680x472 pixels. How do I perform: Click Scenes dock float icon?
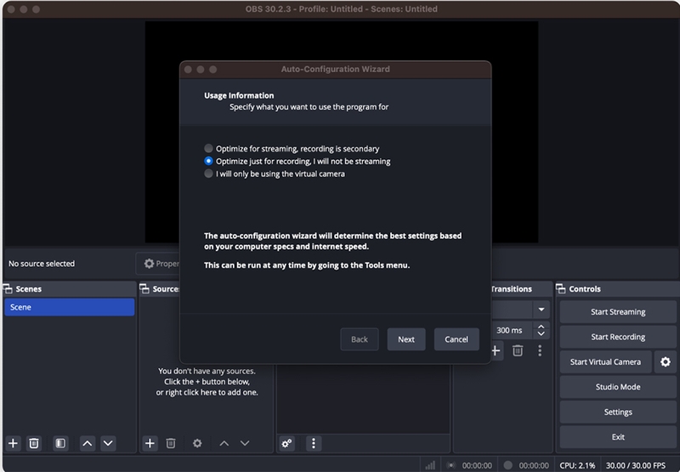pos(8,289)
